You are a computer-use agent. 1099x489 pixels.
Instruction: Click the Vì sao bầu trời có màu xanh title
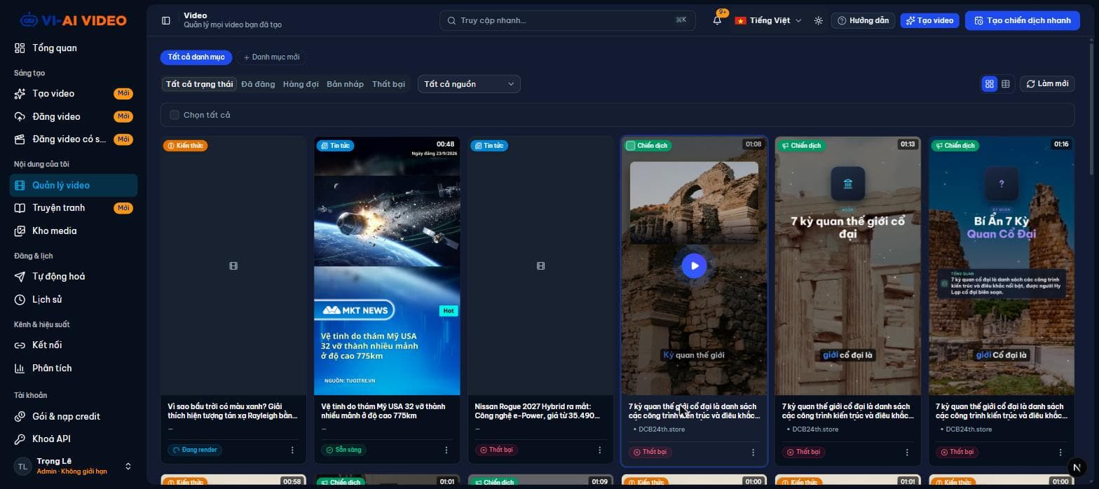[x=234, y=411]
